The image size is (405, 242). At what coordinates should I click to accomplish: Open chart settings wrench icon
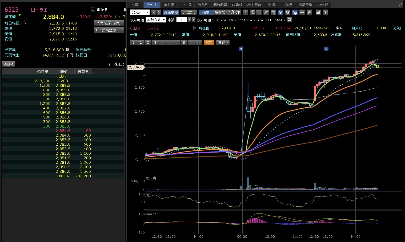(x=309, y=12)
